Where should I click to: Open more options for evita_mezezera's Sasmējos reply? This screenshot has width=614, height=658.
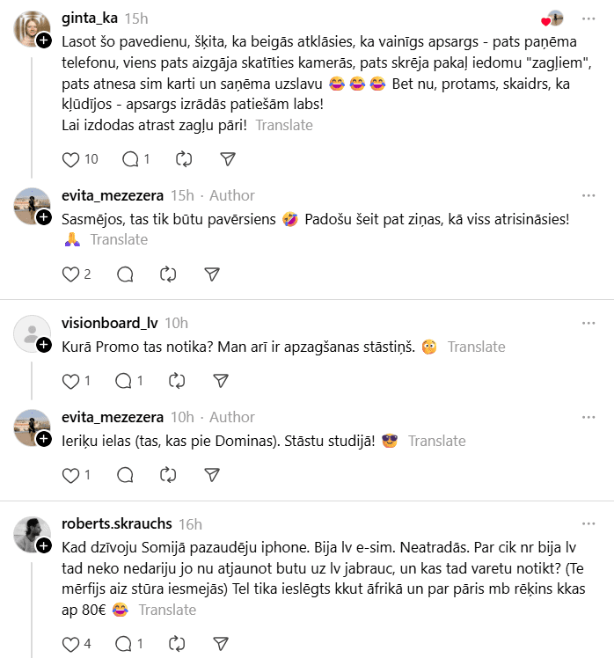(x=588, y=195)
